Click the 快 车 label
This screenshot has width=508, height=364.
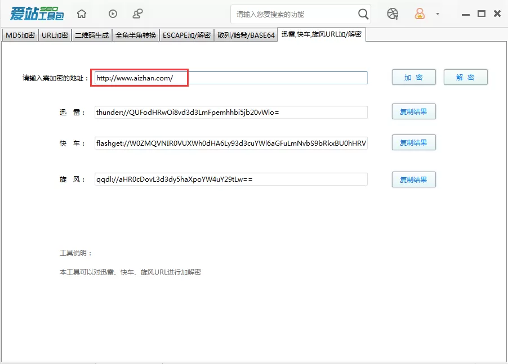click(72, 143)
